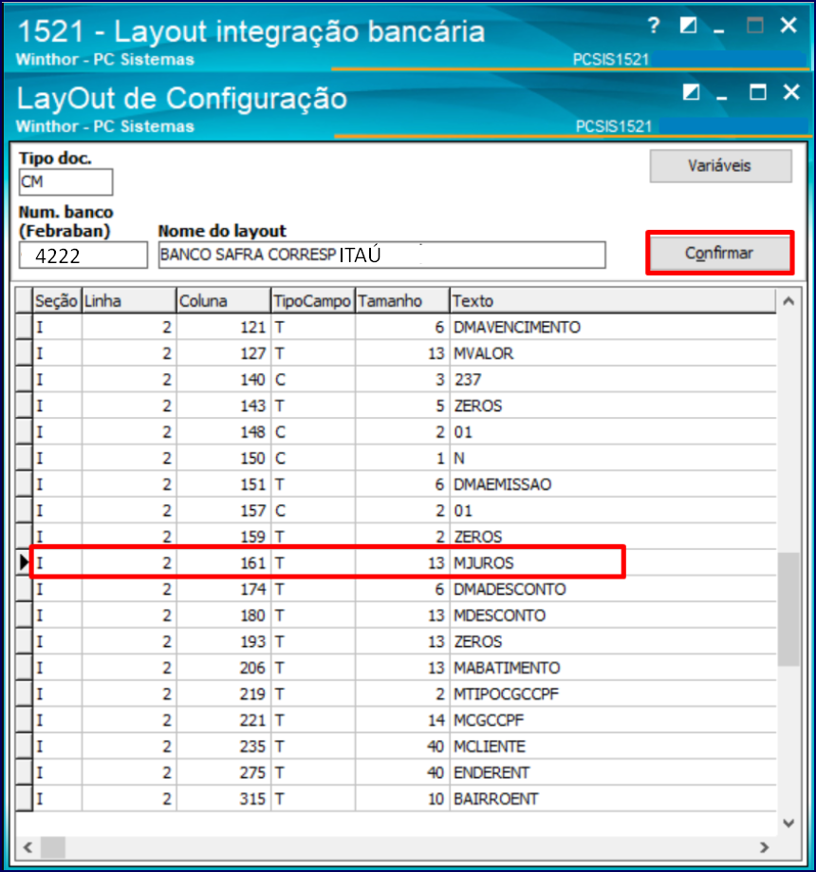Click the cell with text 237
Viewport: 816px width, 872px height.
(613, 380)
